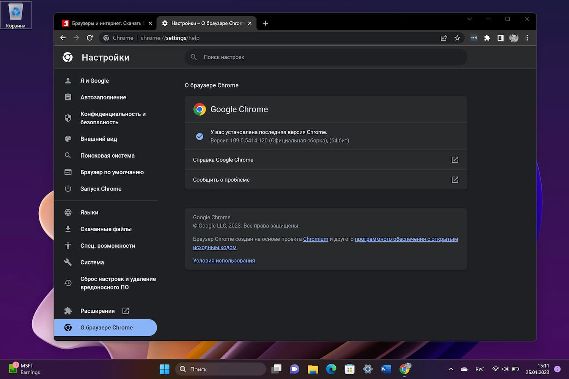569x379 pixels.
Task: Toggle the browser side panel icon
Action: pyautogui.click(x=500, y=38)
